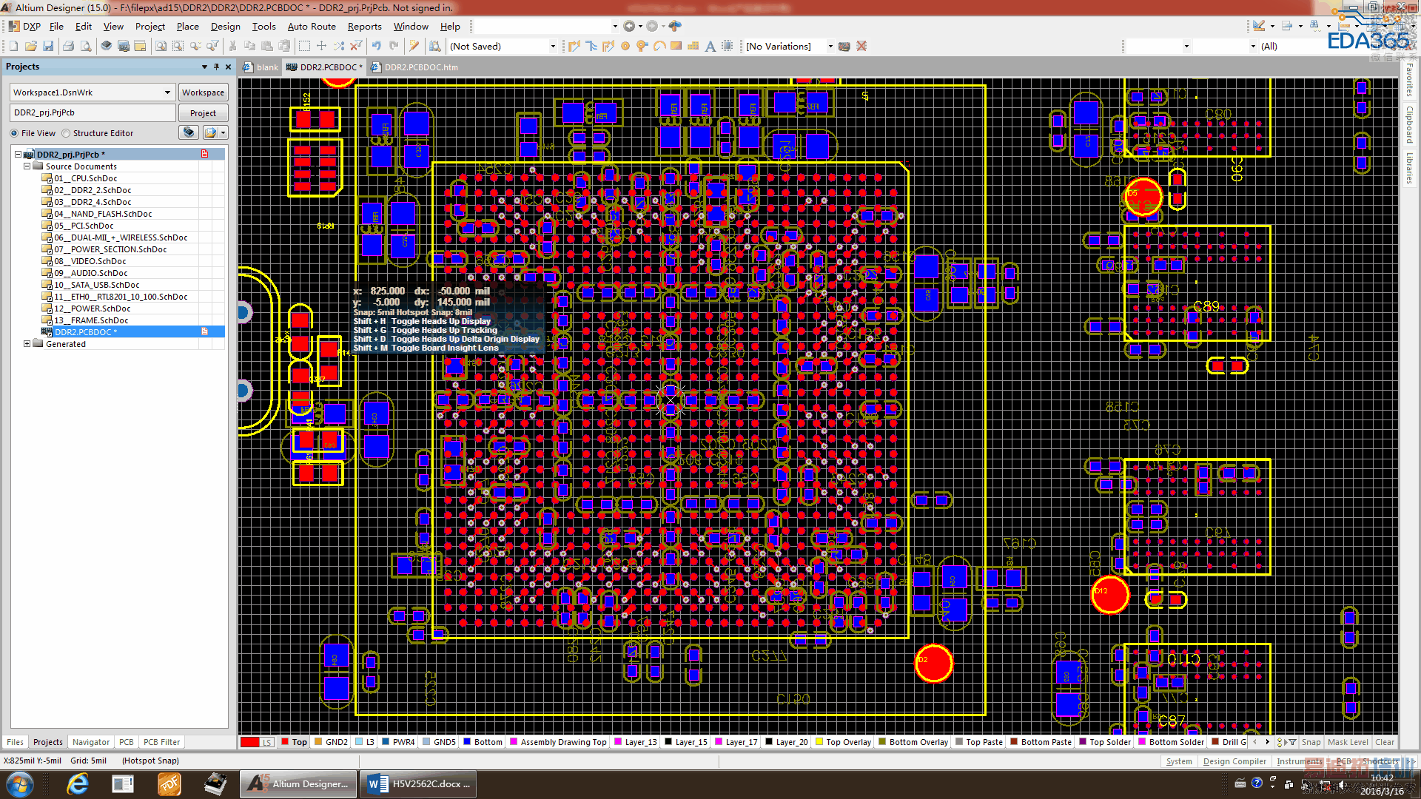The width and height of the screenshot is (1421, 799).
Task: Select the Place Arc tool
Action: pos(659,46)
